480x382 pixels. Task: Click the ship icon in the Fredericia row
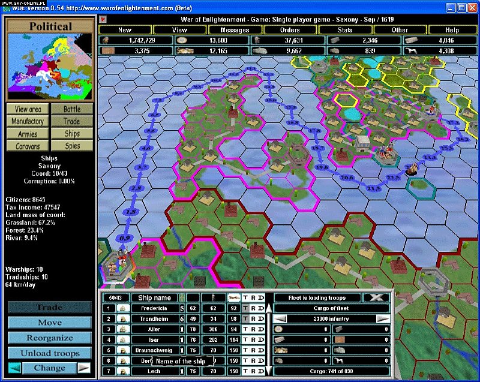pyautogui.click(x=122, y=308)
